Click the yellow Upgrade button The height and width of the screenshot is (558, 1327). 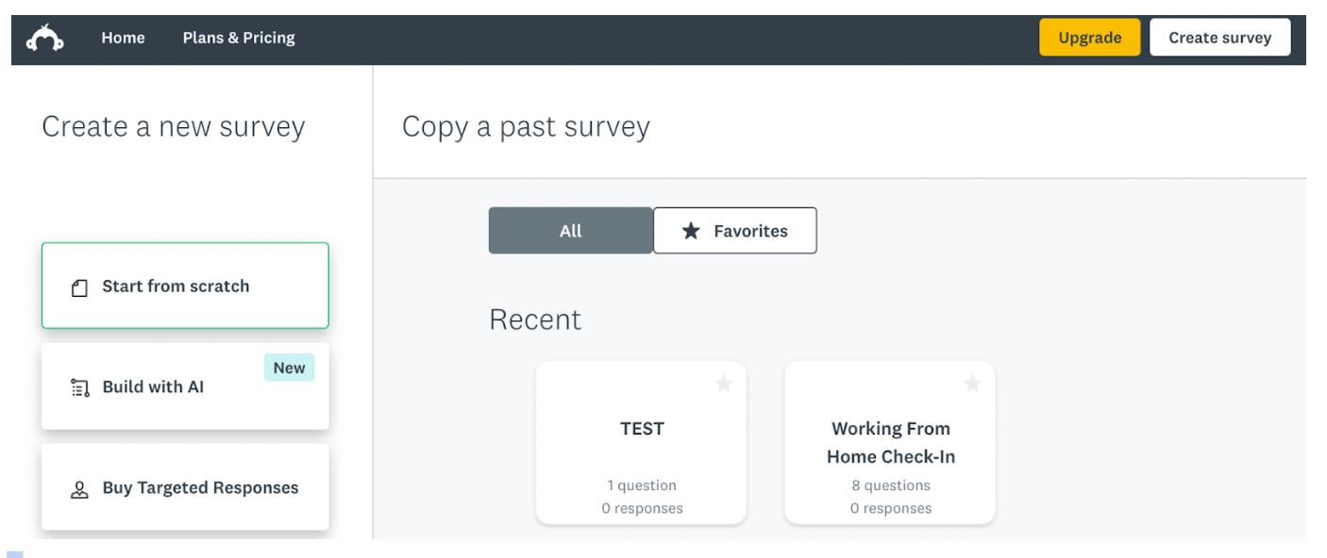tap(1089, 37)
